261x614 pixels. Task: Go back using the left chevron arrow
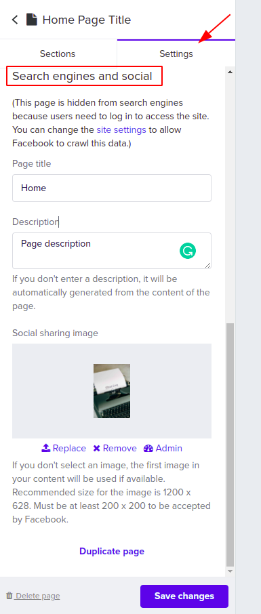click(15, 20)
